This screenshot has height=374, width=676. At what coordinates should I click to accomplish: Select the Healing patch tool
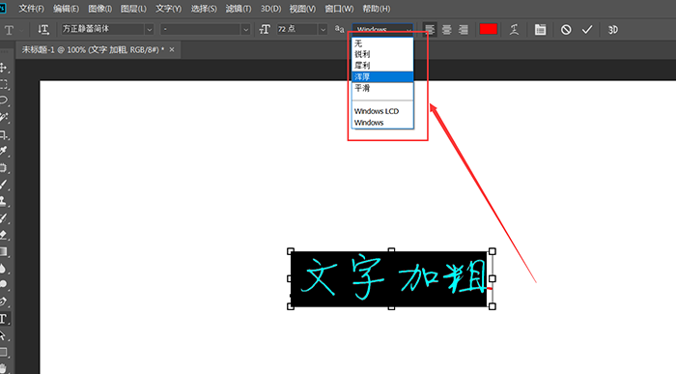coord(4,168)
